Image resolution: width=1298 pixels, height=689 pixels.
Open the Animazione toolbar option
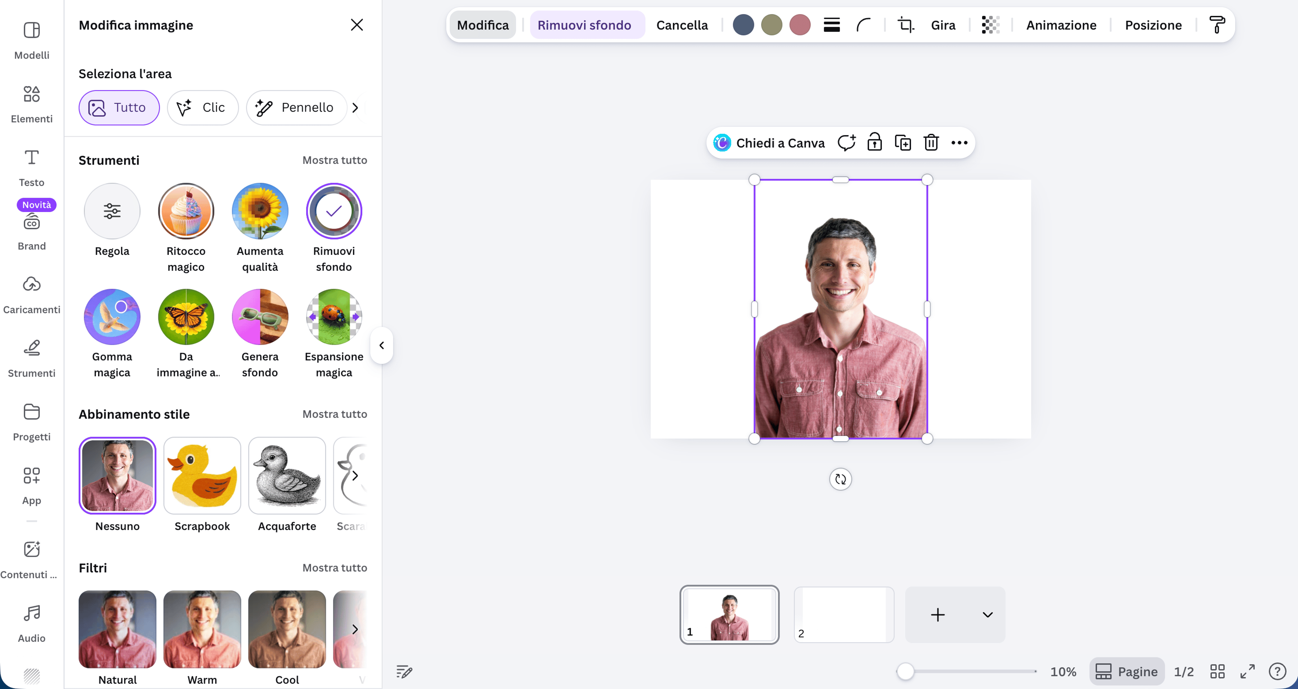1061,25
